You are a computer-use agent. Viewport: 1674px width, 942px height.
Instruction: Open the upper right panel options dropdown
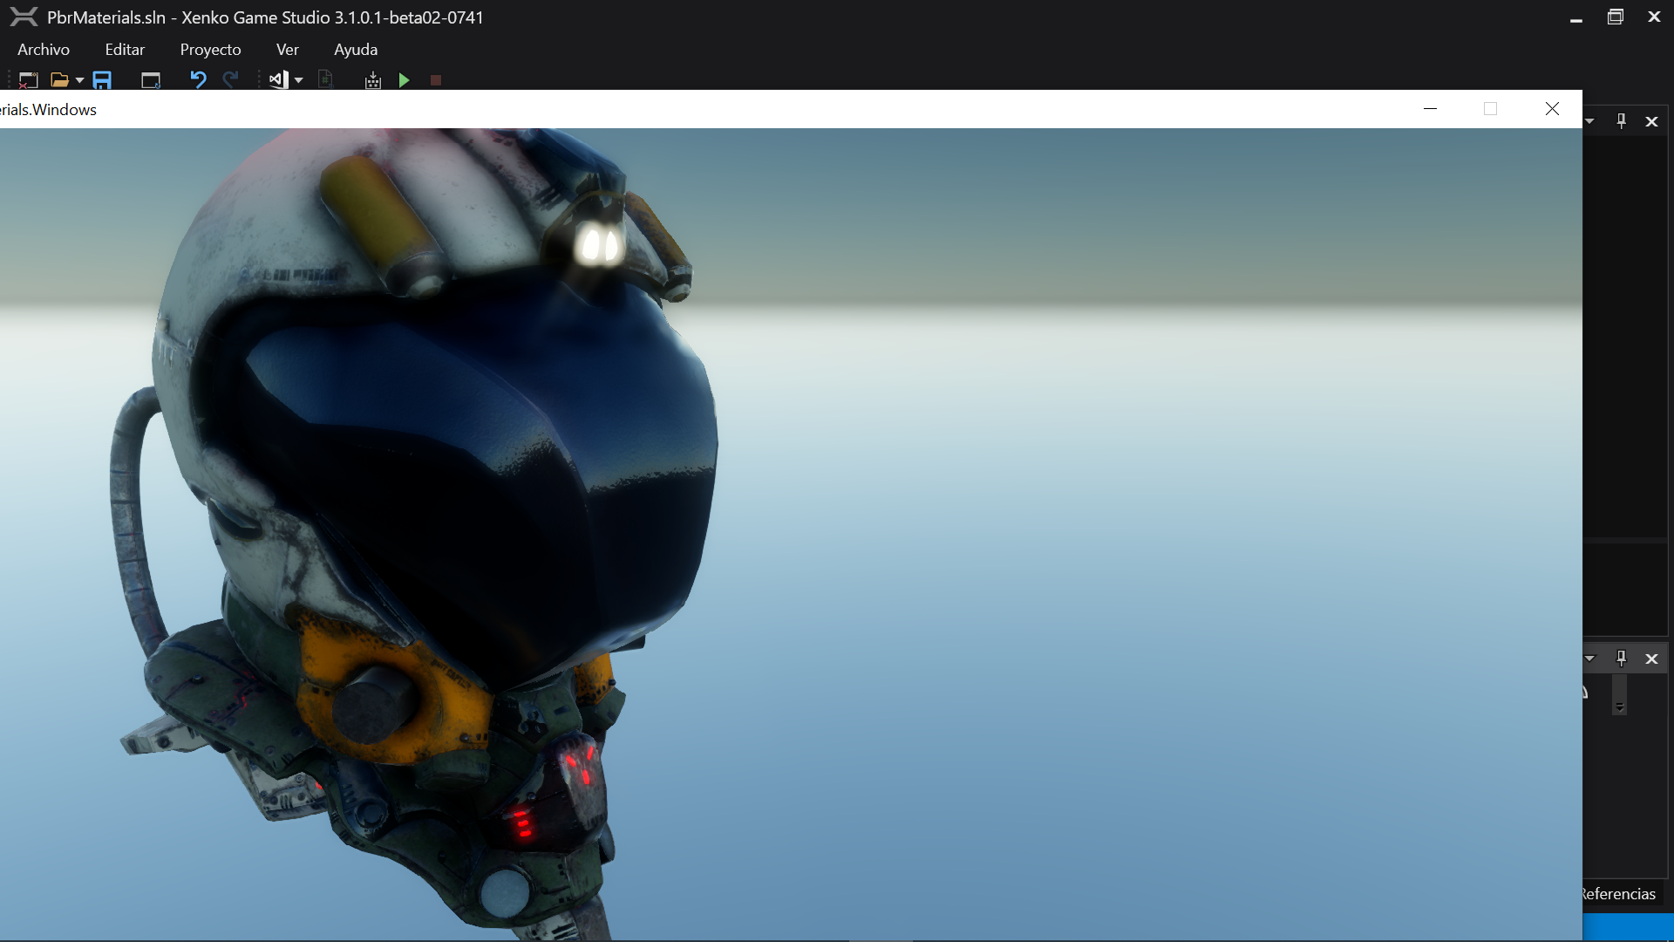[x=1590, y=121]
